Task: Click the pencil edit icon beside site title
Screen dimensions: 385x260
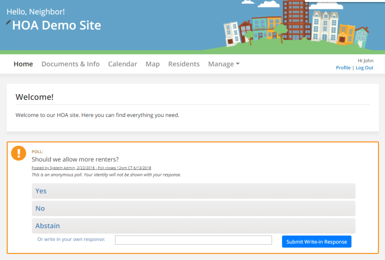Action: click(x=7, y=21)
